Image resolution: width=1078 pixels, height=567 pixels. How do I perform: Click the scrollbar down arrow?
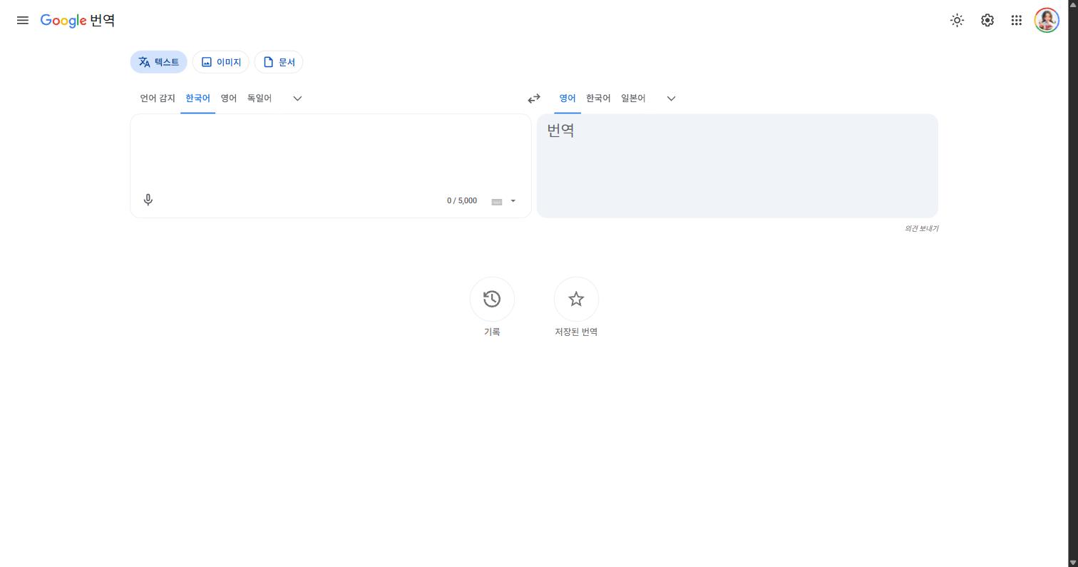pos(1072,562)
